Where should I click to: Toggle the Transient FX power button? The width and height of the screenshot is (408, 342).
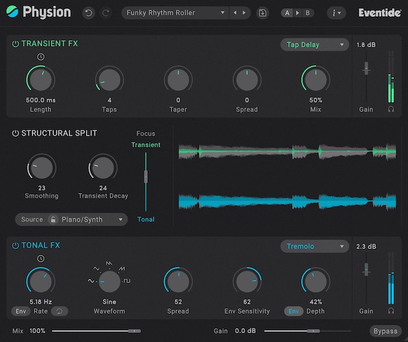15,44
